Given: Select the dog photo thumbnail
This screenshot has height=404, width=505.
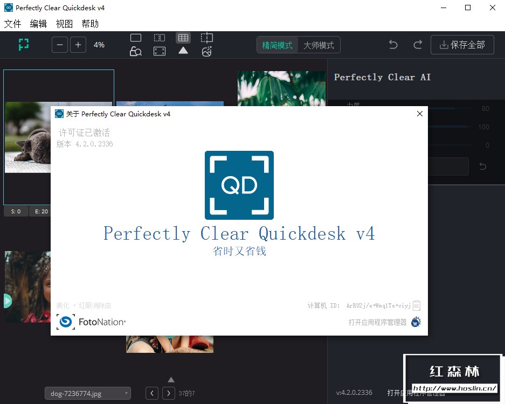Looking at the screenshot, I should coord(27,137).
